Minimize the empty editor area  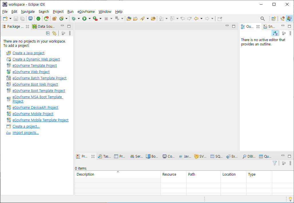click(x=227, y=26)
